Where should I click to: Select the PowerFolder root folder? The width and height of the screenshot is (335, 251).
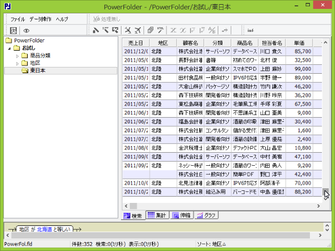[x=25, y=40]
